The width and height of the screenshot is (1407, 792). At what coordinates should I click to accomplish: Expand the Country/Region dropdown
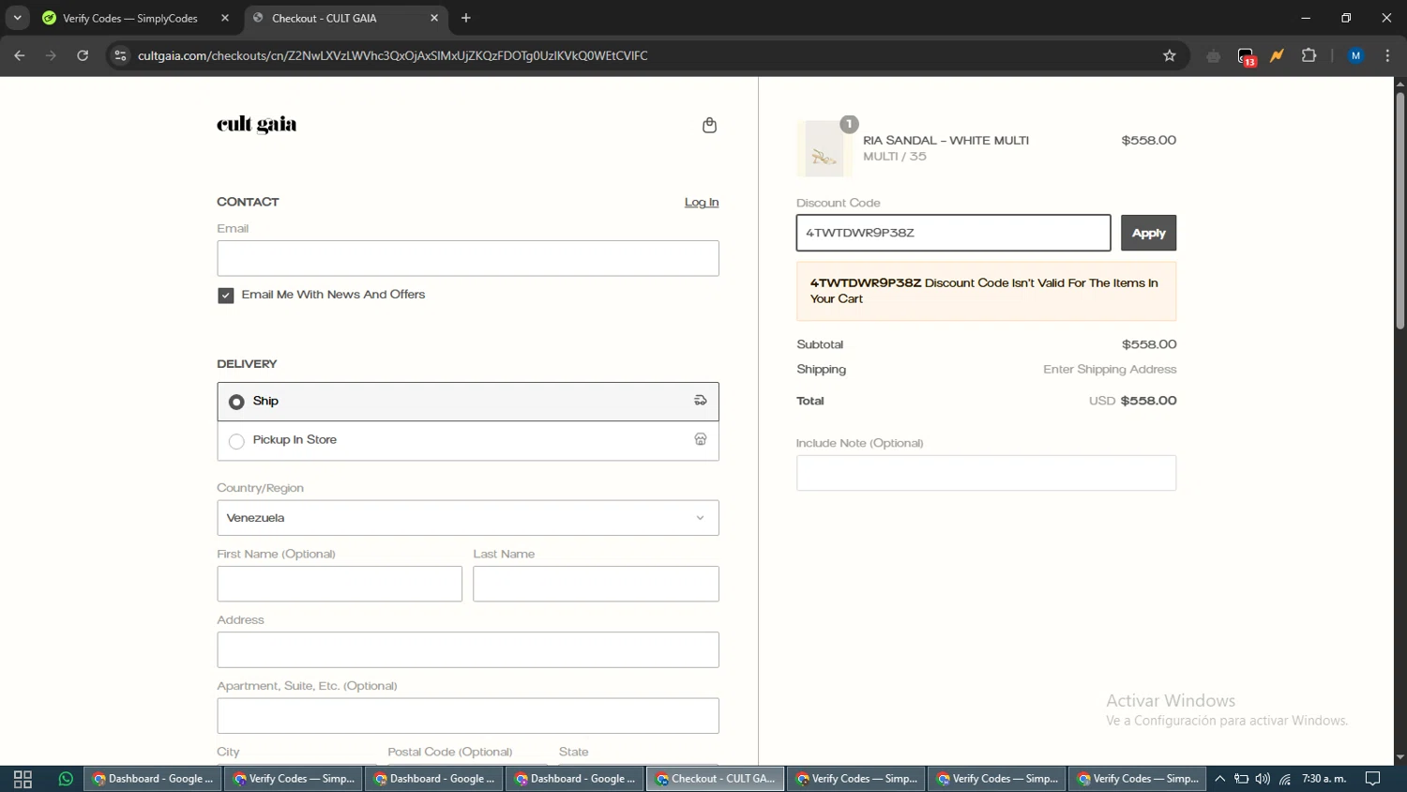[467, 518]
